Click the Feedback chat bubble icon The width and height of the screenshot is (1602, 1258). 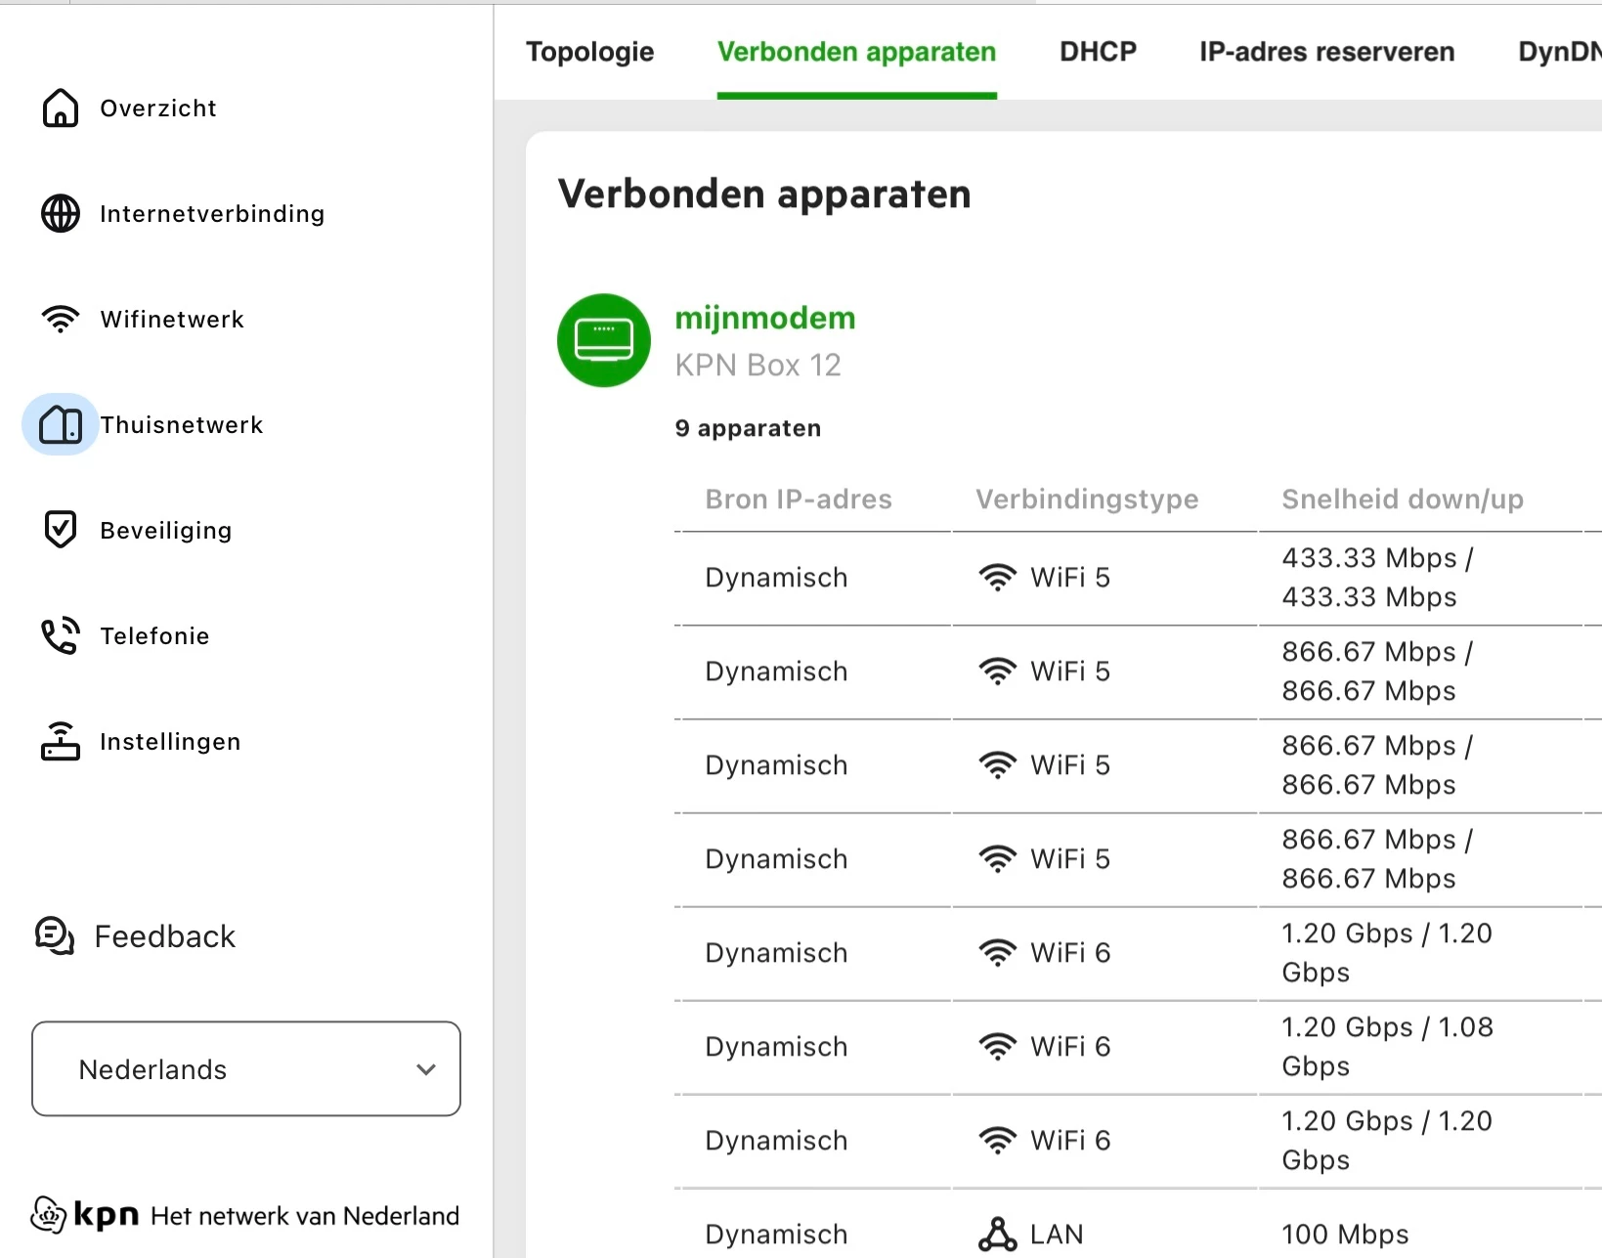tap(55, 936)
